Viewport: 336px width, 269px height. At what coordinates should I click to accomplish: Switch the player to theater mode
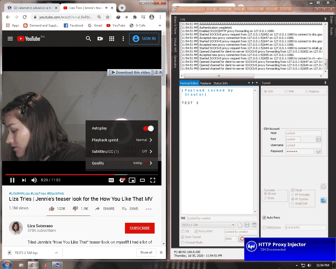pos(143,180)
